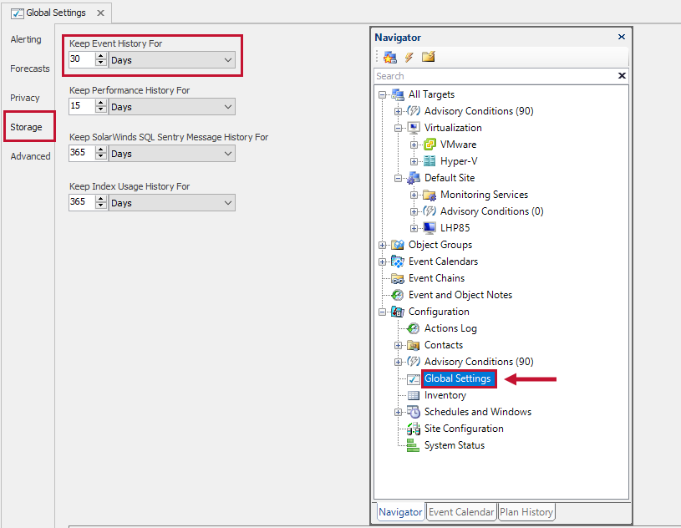Switch to the Event Calendar tab

[x=461, y=511]
